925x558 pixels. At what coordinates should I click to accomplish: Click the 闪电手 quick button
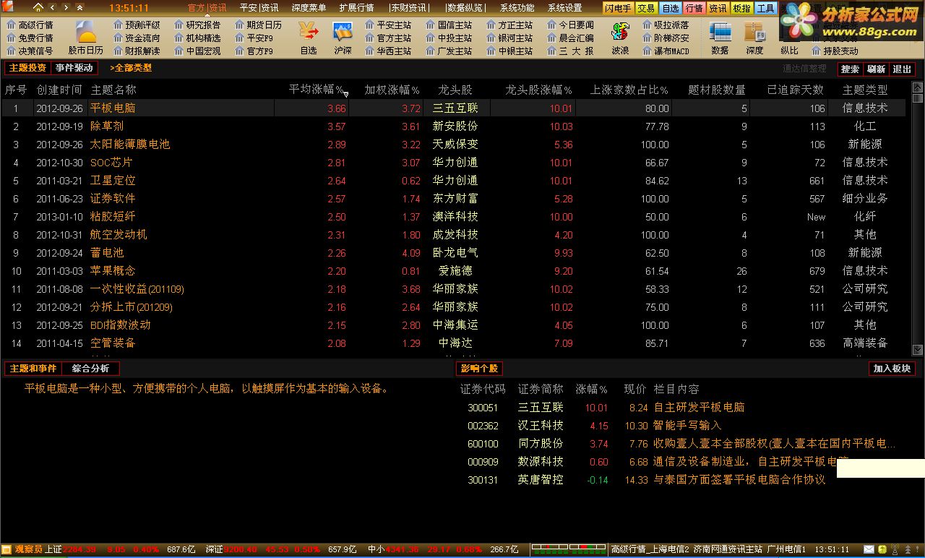[x=618, y=8]
